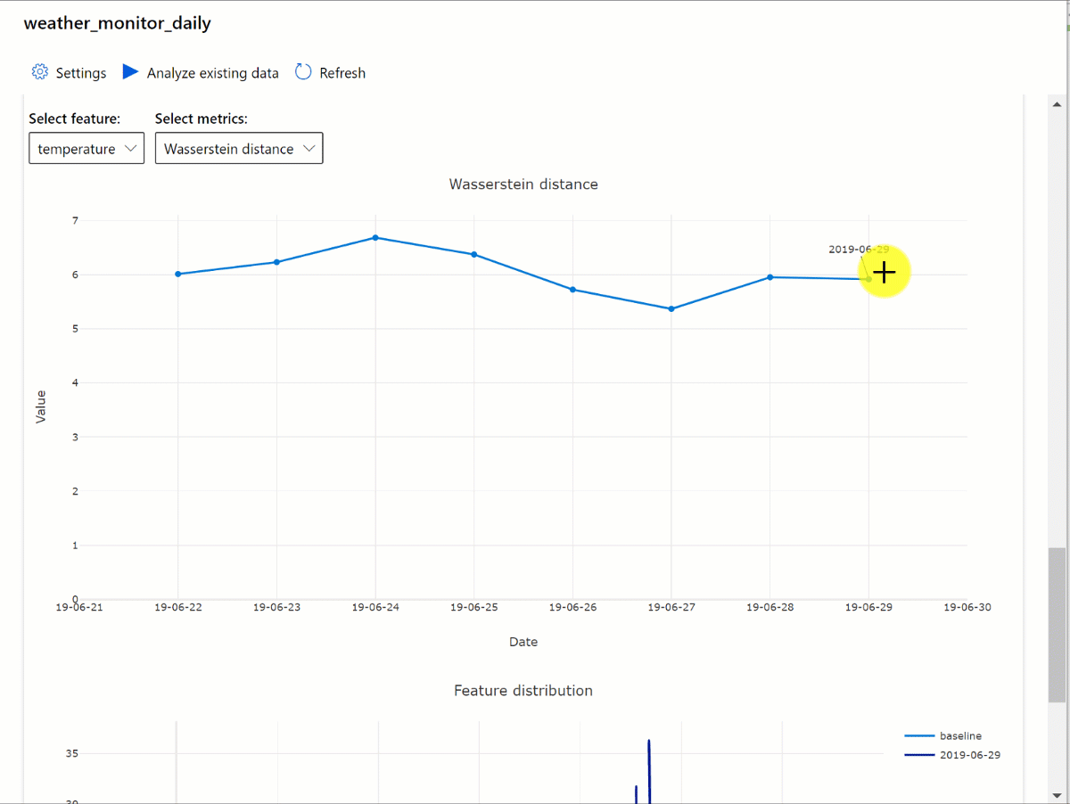Screen dimensions: 1070x804
Task: Click the Settings gear icon
Action: [x=39, y=72]
